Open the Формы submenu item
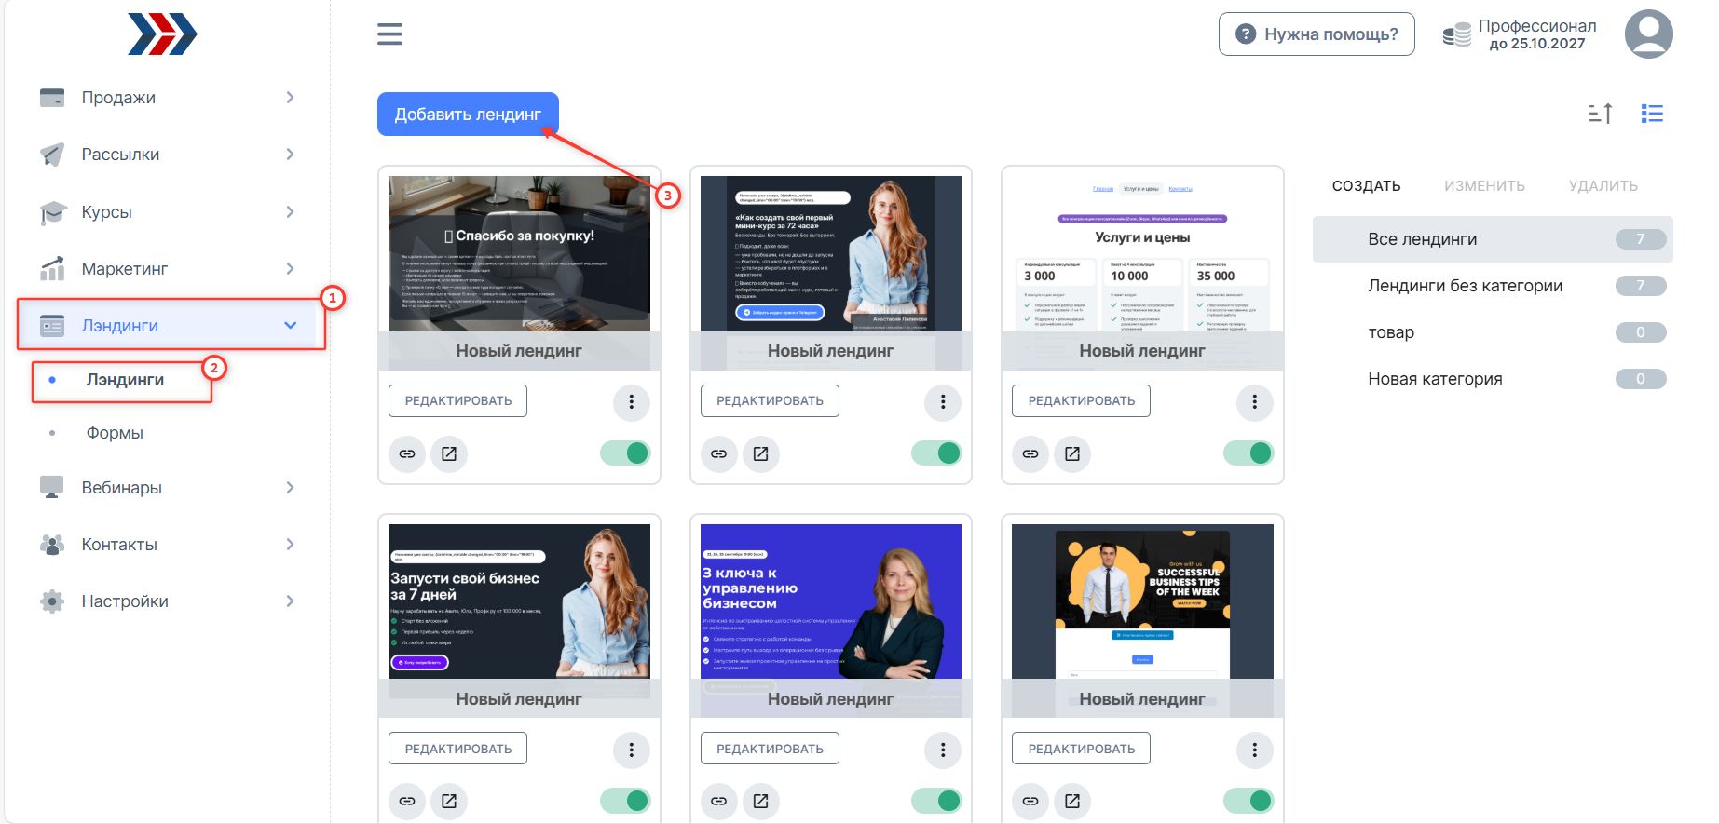Image resolution: width=1719 pixels, height=824 pixels. 115,433
